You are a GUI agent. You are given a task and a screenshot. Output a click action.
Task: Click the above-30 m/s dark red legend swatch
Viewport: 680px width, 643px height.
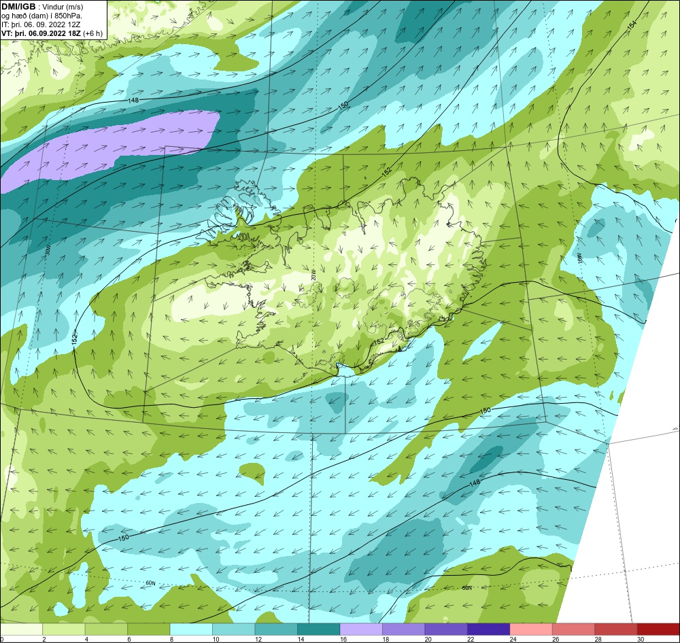(x=658, y=629)
